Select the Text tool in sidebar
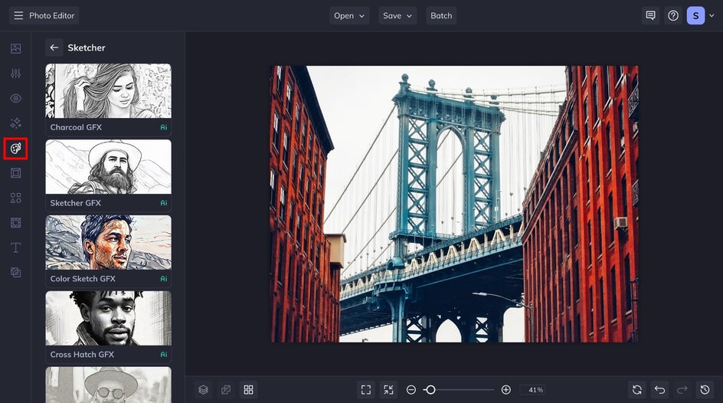The width and height of the screenshot is (723, 403). pos(15,247)
